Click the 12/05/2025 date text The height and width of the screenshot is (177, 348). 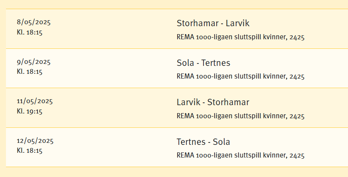[x=35, y=140]
